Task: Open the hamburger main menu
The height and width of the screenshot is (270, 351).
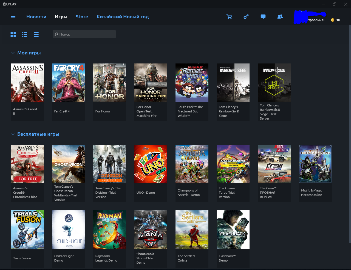Action: pos(13,17)
